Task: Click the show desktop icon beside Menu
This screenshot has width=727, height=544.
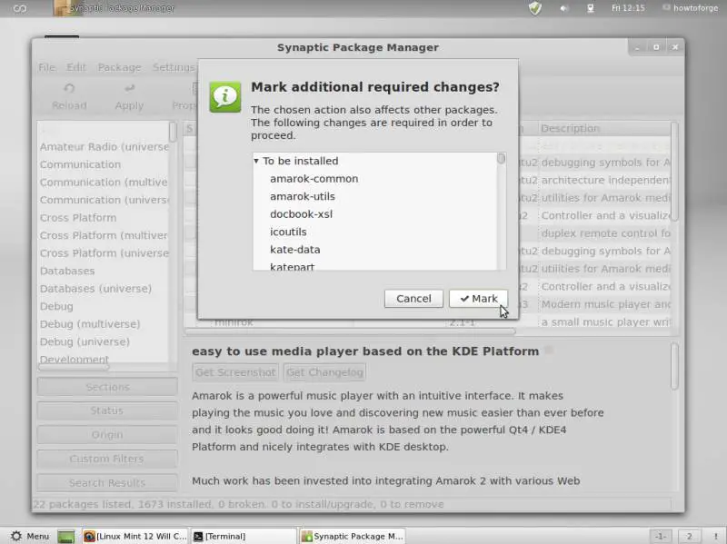Action: (65, 536)
